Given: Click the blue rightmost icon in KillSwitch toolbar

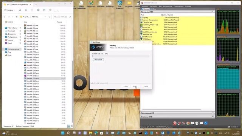Looking at the screenshot, I should tap(206, 123).
